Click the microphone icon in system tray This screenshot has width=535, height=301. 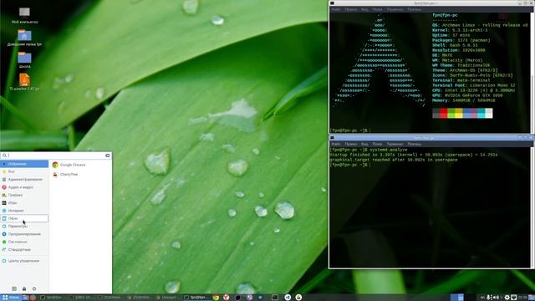488,298
